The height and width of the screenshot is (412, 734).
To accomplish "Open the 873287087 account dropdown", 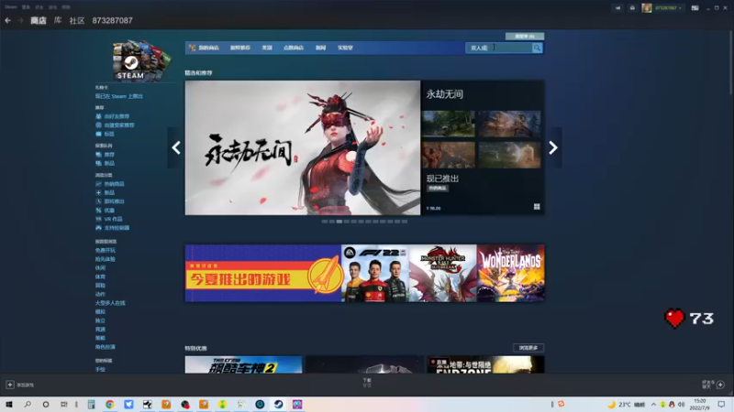I will (x=668, y=8).
